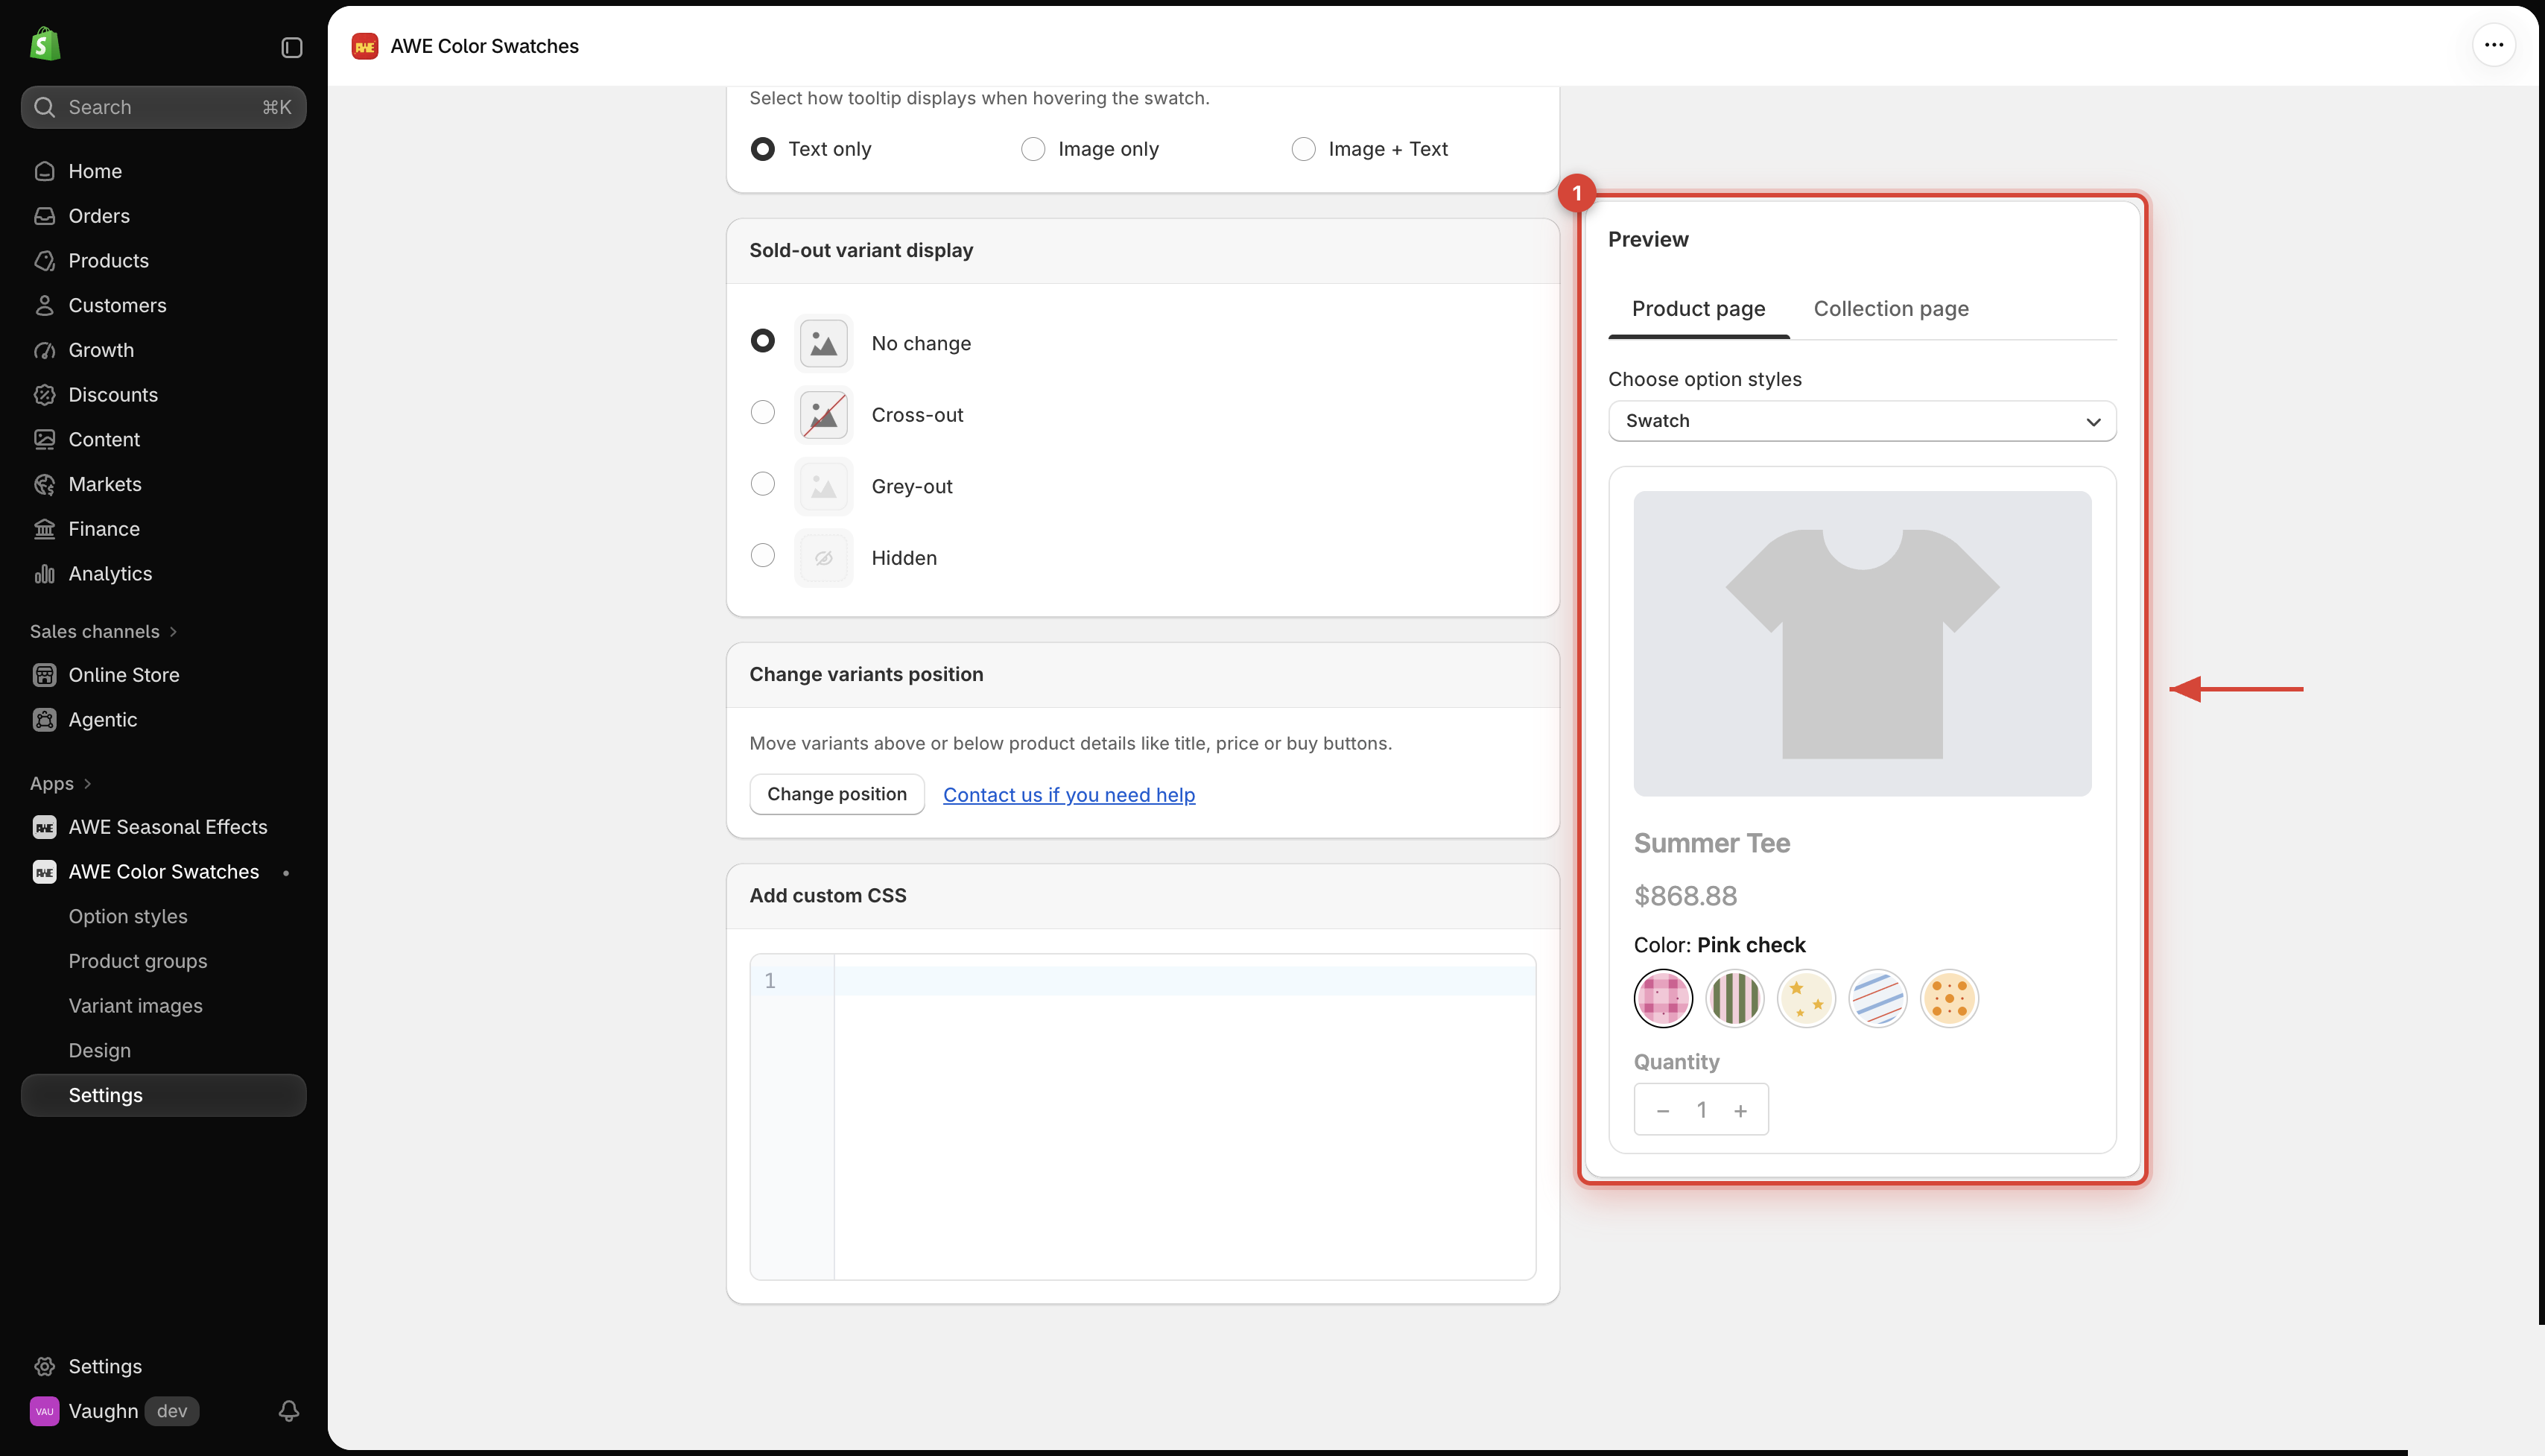
Task: Open the Growth section
Action: [x=163, y=350]
